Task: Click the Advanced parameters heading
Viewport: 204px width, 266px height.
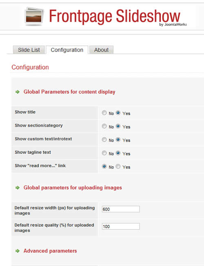Action: pyautogui.click(x=50, y=251)
